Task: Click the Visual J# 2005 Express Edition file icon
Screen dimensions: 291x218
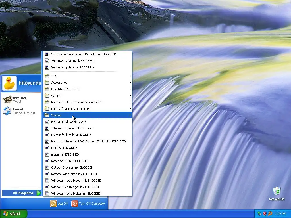Action: tap(47, 141)
